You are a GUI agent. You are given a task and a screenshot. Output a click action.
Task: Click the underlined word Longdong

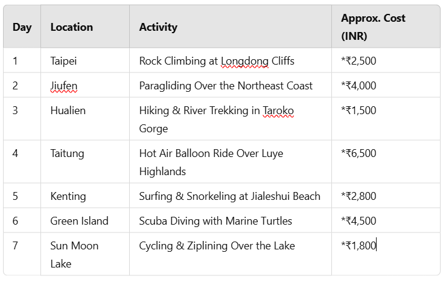point(244,61)
